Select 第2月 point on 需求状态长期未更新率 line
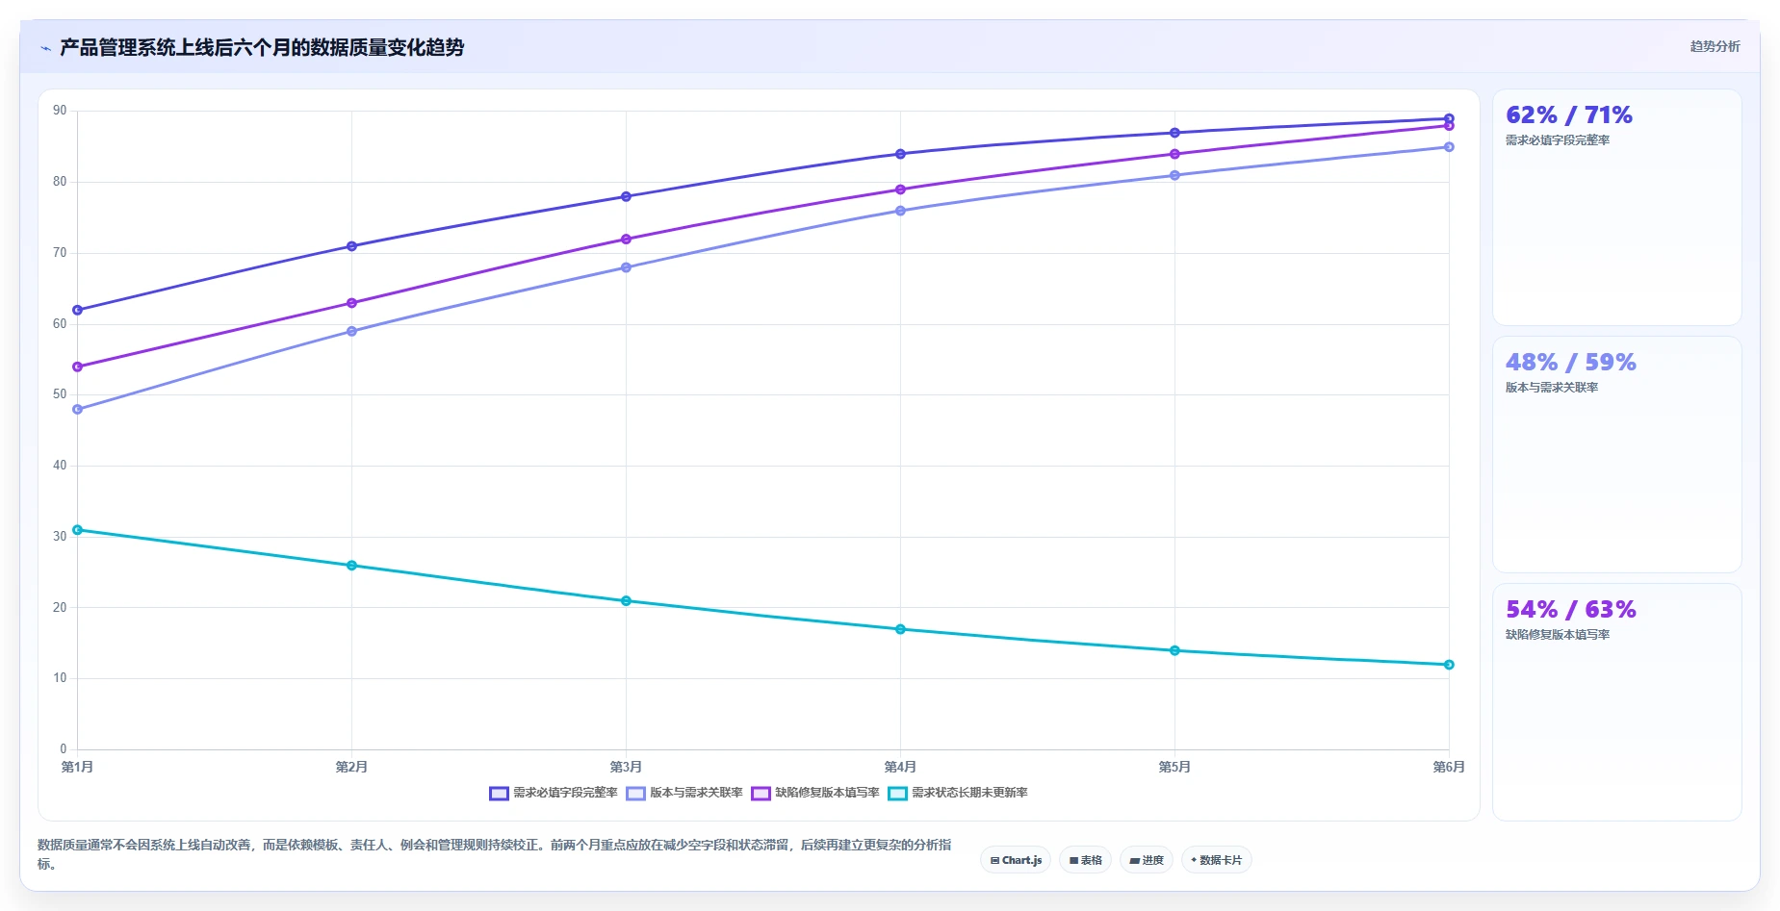The height and width of the screenshot is (911, 1780). [x=351, y=566]
